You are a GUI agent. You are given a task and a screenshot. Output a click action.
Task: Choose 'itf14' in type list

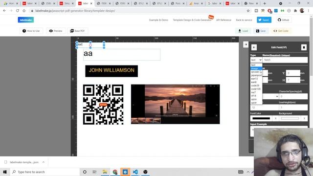pyautogui.click(x=256, y=96)
